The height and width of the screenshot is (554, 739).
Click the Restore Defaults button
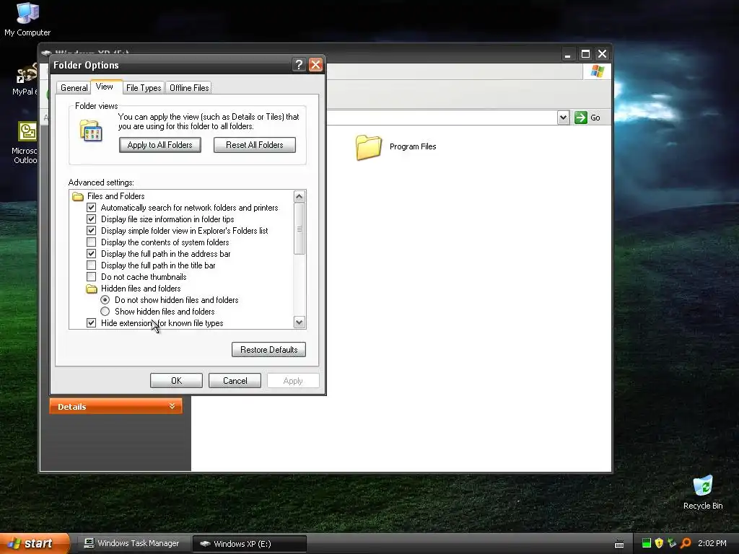point(268,350)
